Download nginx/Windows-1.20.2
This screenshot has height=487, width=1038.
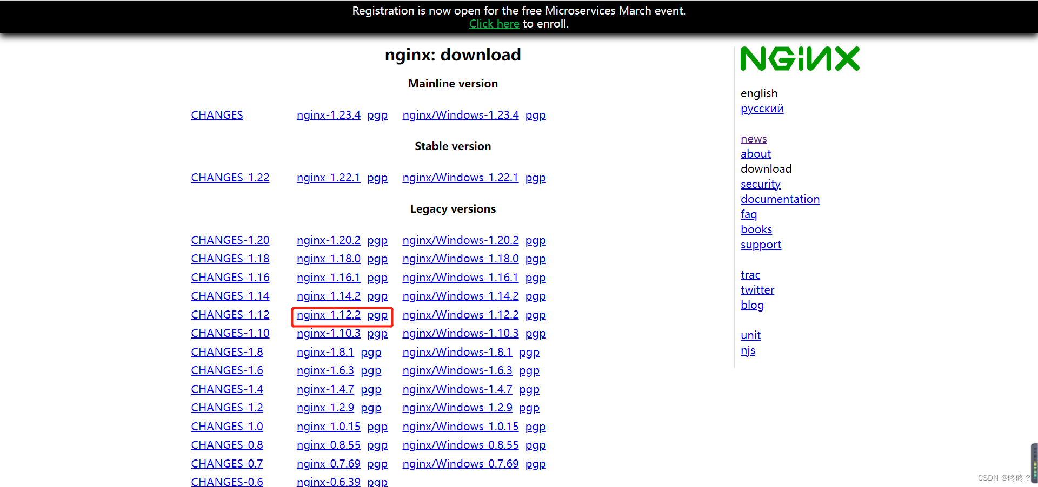point(460,240)
